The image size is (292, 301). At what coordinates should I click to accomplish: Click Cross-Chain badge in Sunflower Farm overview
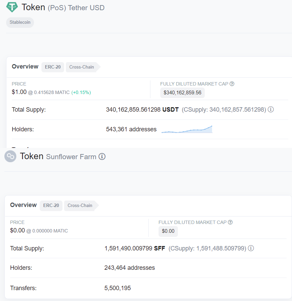coord(80,205)
